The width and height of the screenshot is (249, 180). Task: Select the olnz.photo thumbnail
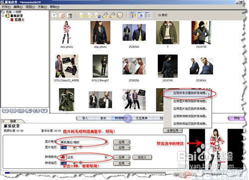pyautogui.click(x=67, y=32)
